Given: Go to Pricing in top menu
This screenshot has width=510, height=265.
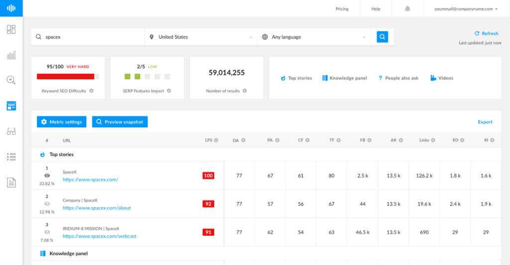Looking at the screenshot, I should coord(342,9).
